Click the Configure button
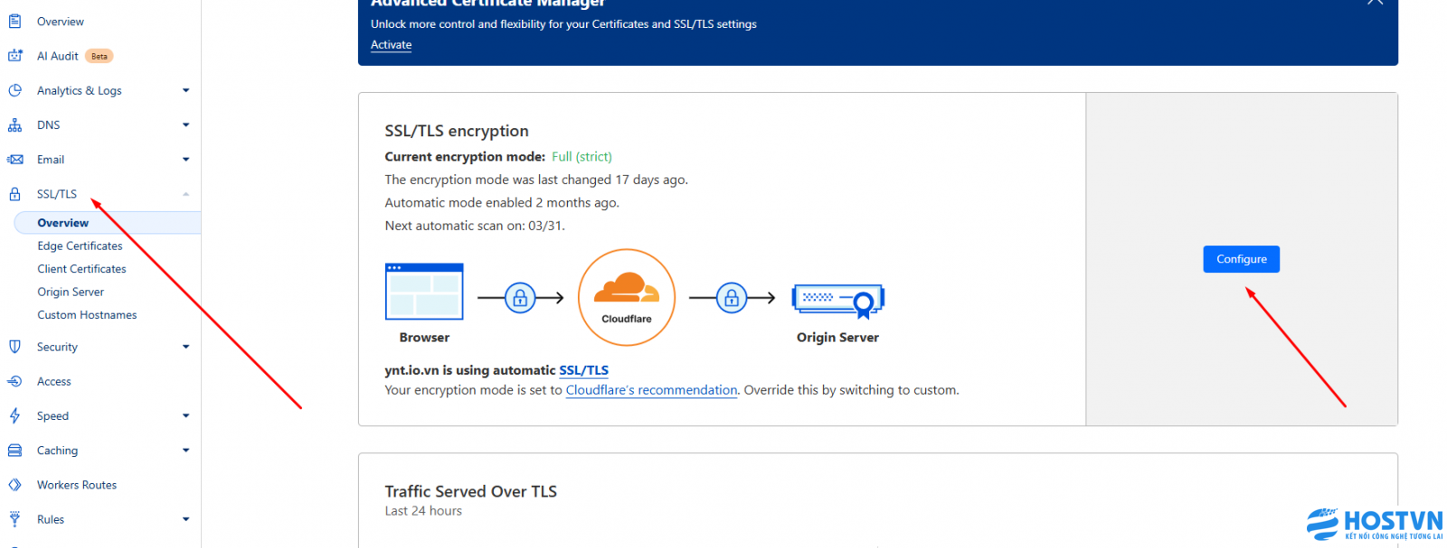 [1241, 259]
